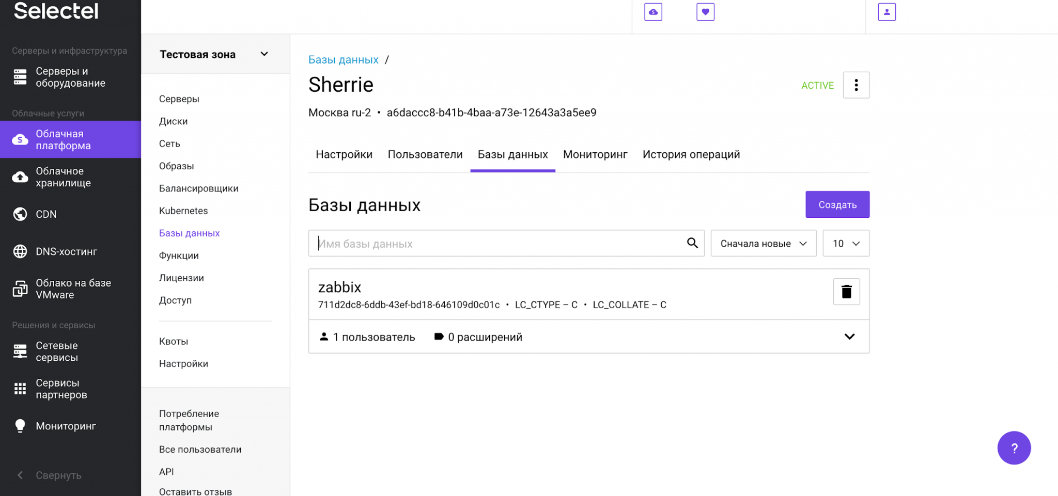
Task: Click the cloud icon in top bar
Action: pyautogui.click(x=653, y=12)
